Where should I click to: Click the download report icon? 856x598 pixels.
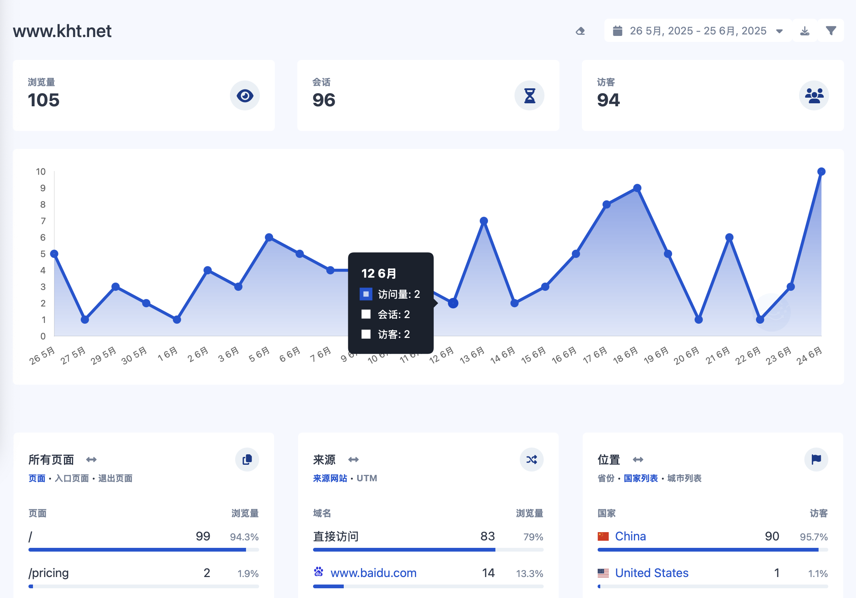804,31
